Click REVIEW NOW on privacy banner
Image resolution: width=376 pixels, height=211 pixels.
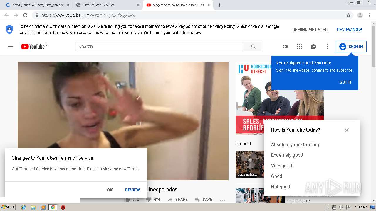tap(349, 30)
